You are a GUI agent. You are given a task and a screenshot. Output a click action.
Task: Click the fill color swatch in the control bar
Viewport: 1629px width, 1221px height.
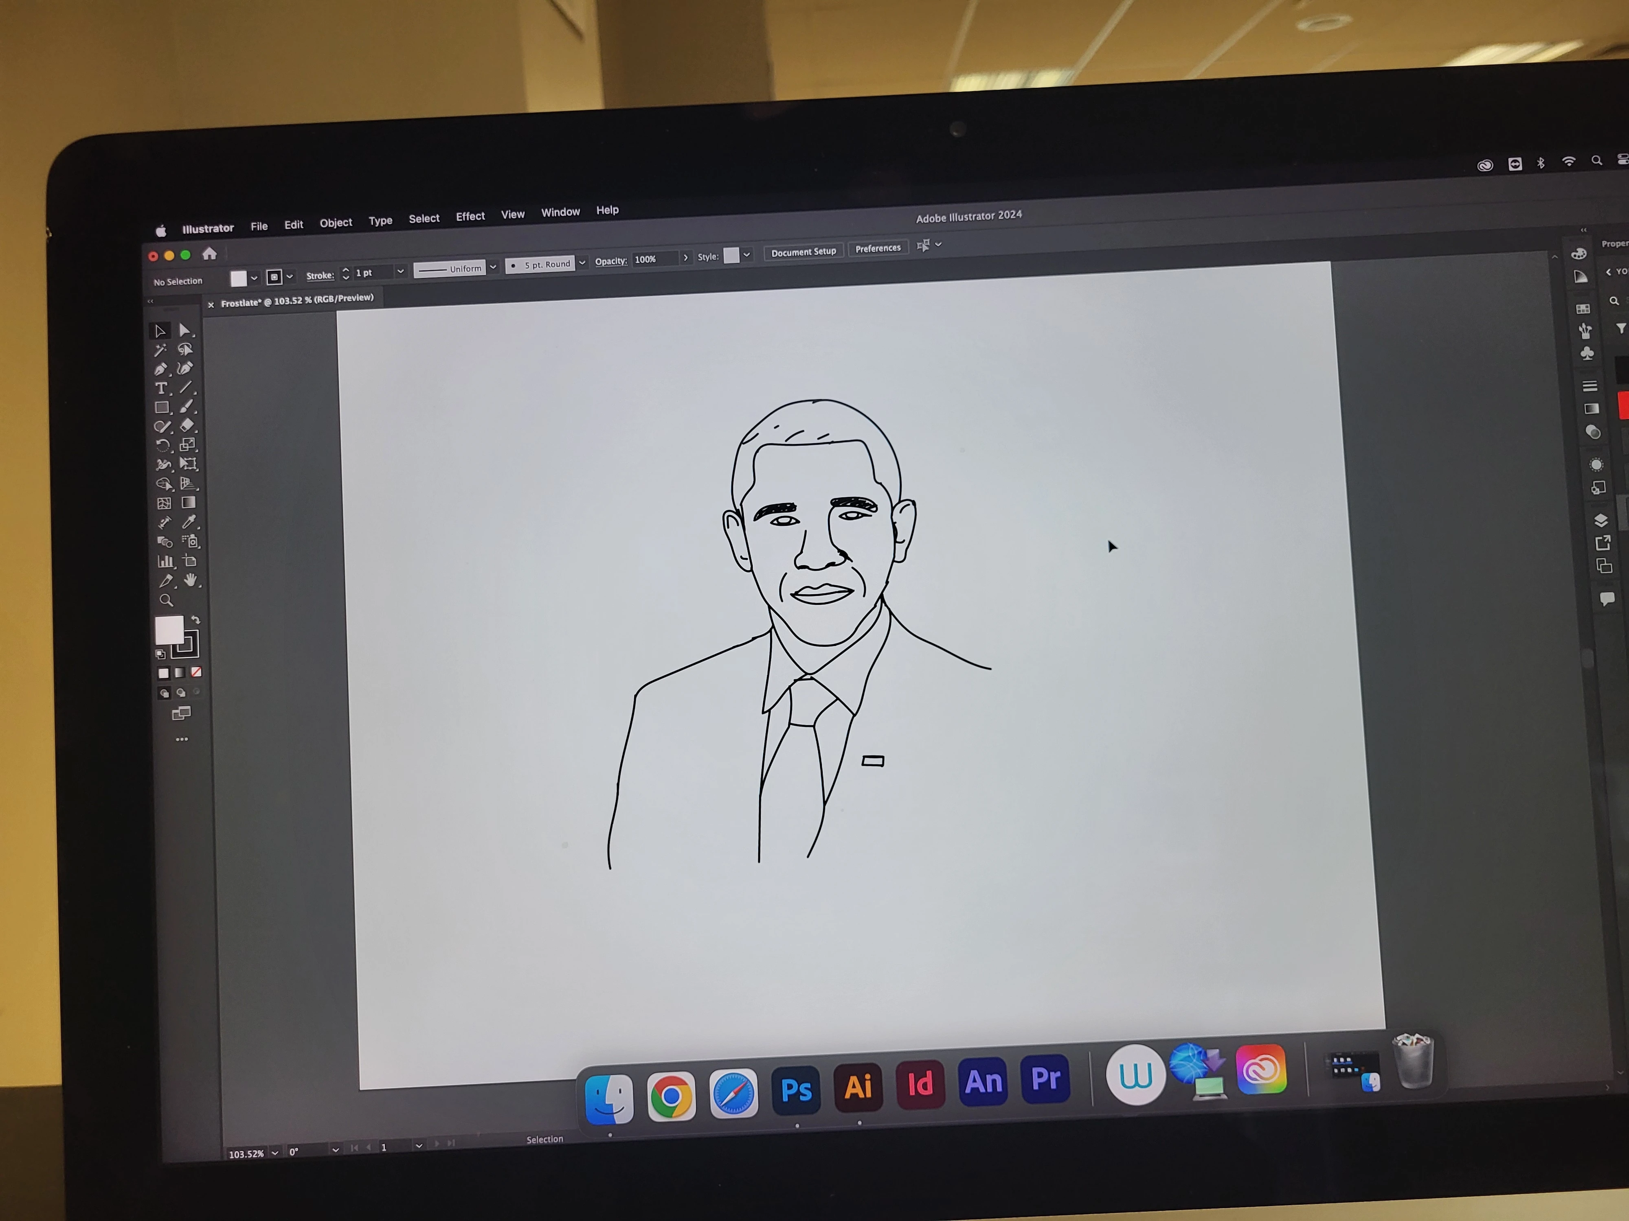[239, 278]
